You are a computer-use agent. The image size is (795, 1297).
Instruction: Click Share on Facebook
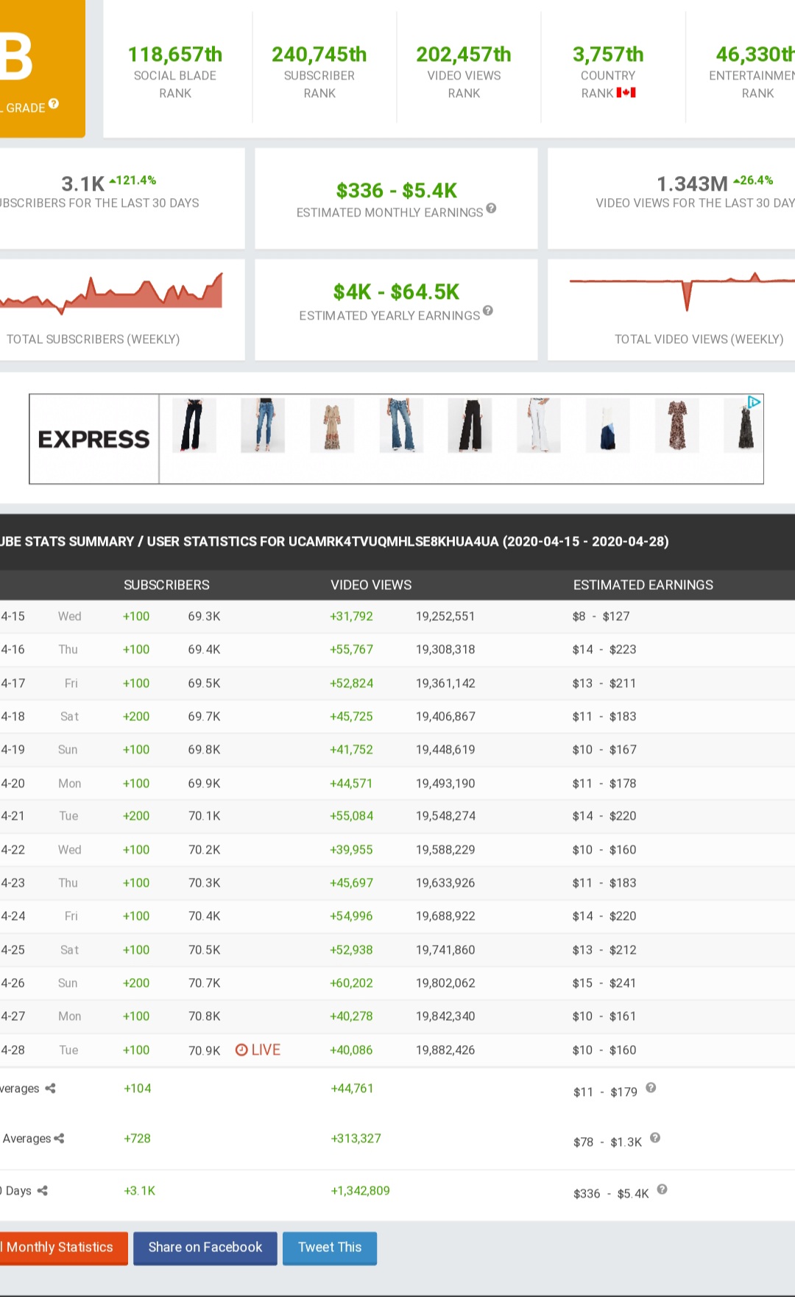tap(205, 1248)
